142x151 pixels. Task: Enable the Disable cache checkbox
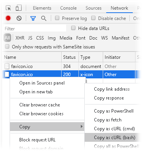pos(93,18)
